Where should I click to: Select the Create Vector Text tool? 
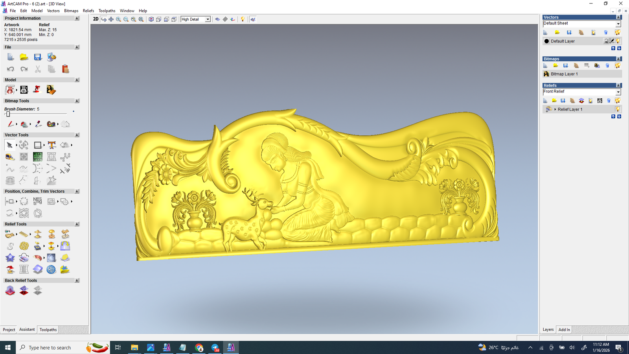pos(51,145)
